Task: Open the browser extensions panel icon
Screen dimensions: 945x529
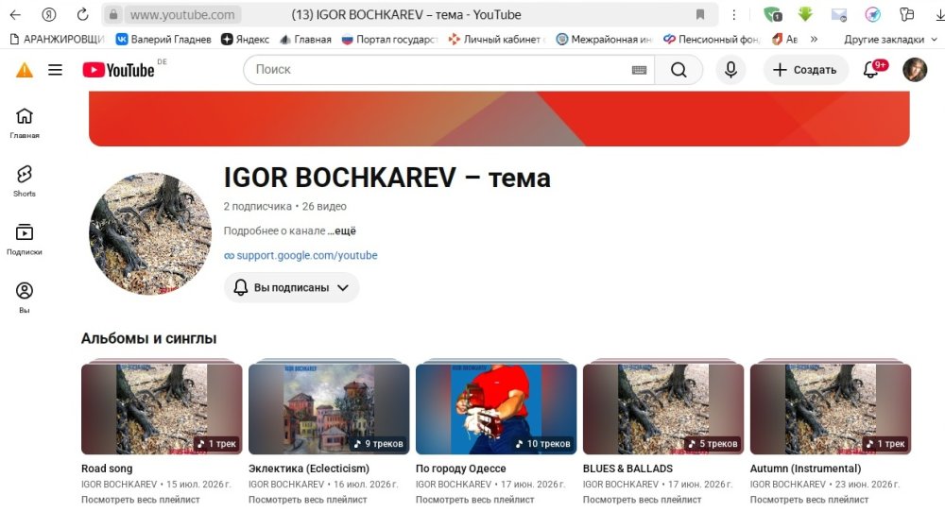Action: click(906, 14)
